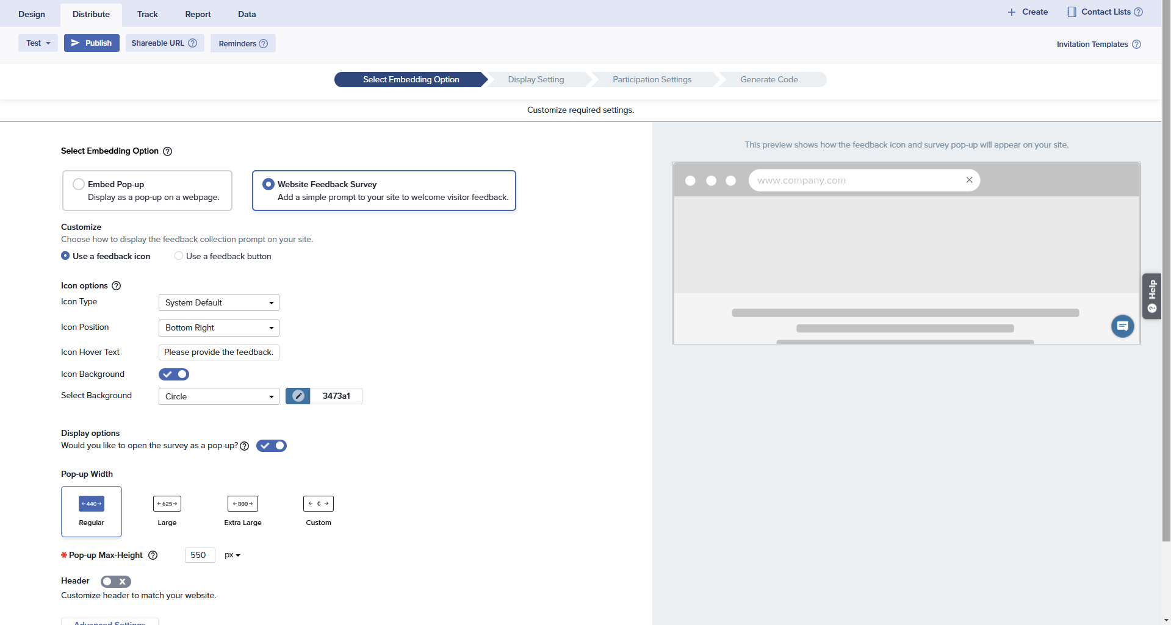Click the feedback chat icon in preview

tap(1122, 326)
